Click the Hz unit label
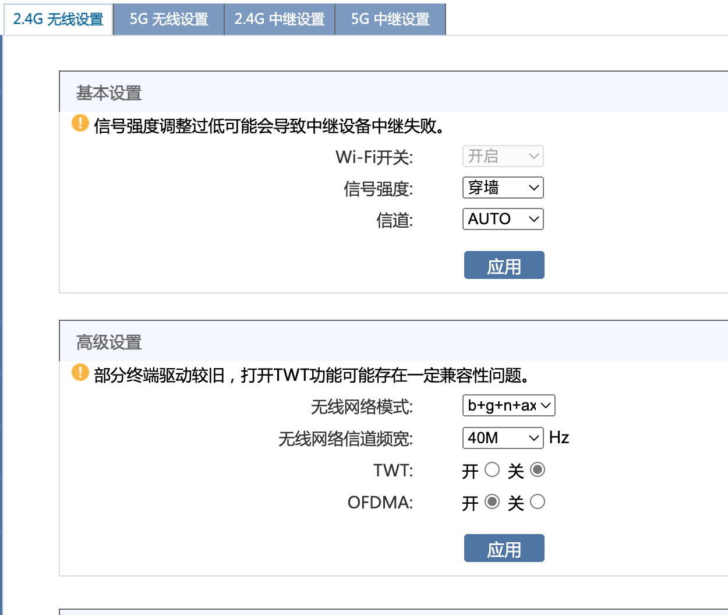The image size is (728, 615). (x=559, y=437)
